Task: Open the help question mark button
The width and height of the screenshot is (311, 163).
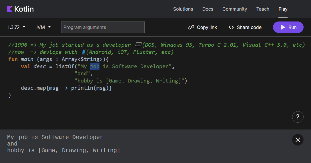Action: coord(298,117)
